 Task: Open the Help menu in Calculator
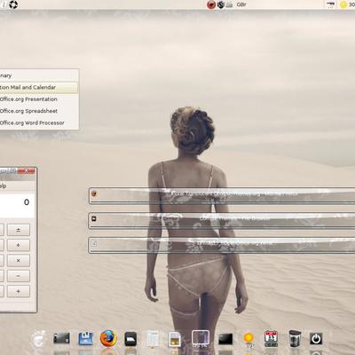pos(3,186)
